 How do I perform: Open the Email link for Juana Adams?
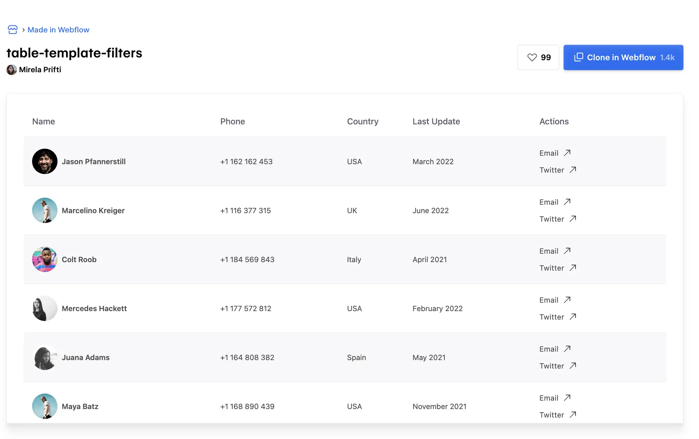pyautogui.click(x=549, y=349)
